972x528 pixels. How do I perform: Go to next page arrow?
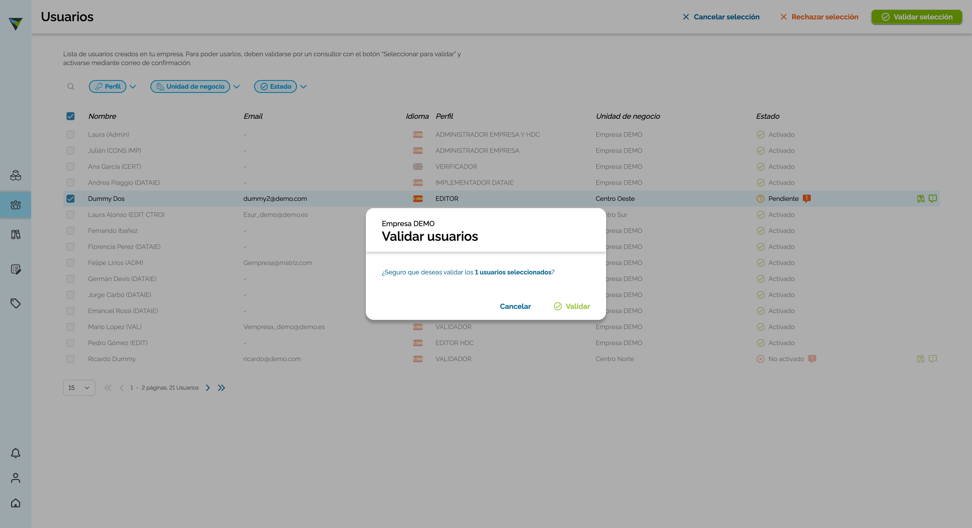pos(208,388)
